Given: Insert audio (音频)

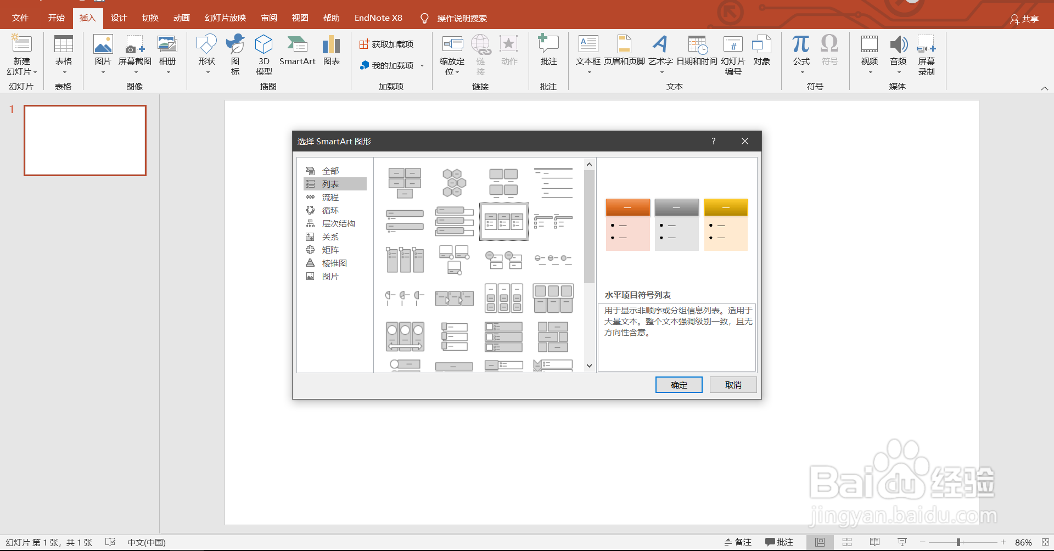Looking at the screenshot, I should point(898,54).
